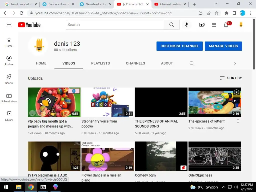Switch to the HOME channel tab
Image resolution: width=256 pixels, height=192 pixels.
coord(41,63)
